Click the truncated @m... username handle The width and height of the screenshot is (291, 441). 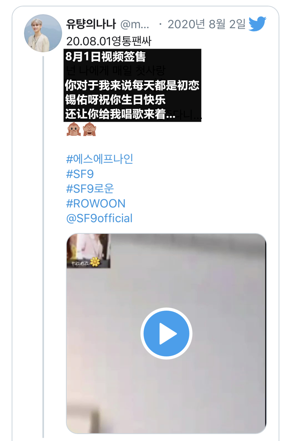click(134, 25)
